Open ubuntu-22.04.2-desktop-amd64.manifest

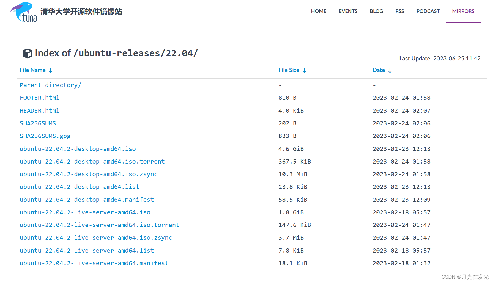pos(87,200)
